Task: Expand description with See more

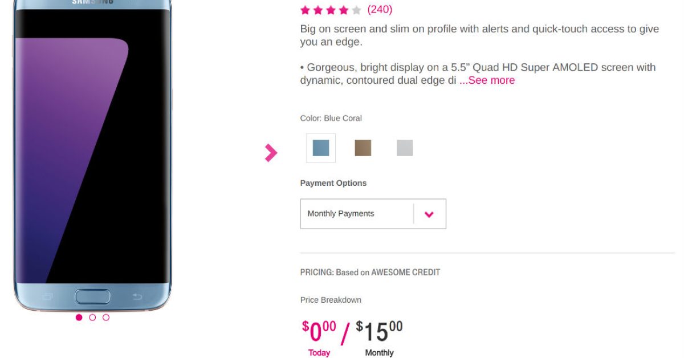Action: [487, 80]
